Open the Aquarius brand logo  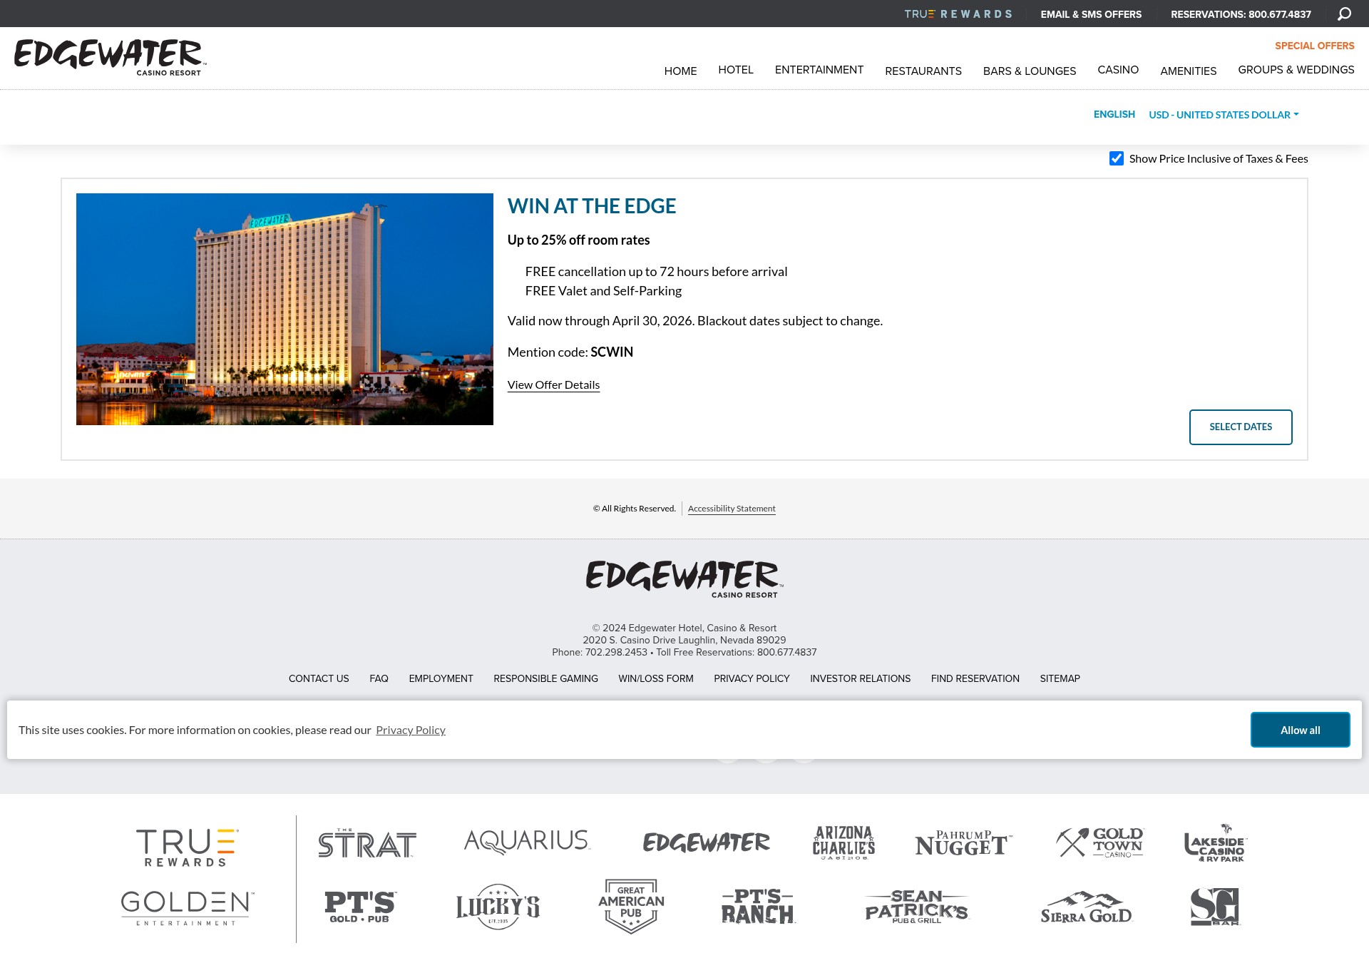point(527,841)
